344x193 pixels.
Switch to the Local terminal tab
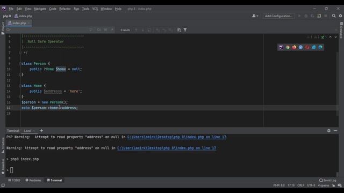coord(27,131)
